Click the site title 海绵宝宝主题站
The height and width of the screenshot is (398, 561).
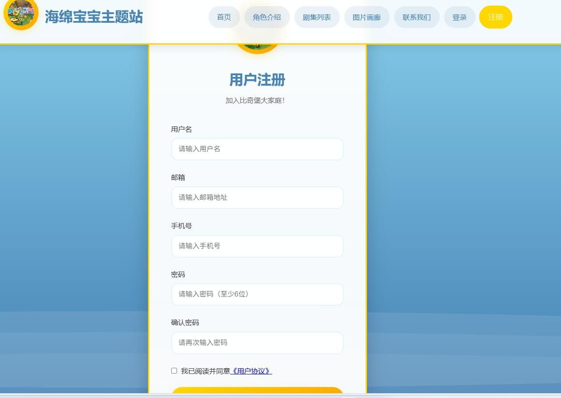tap(93, 17)
